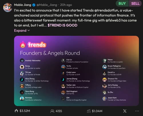Click the holders people icon beside 4155
143x116 pixels.
pos(52,111)
